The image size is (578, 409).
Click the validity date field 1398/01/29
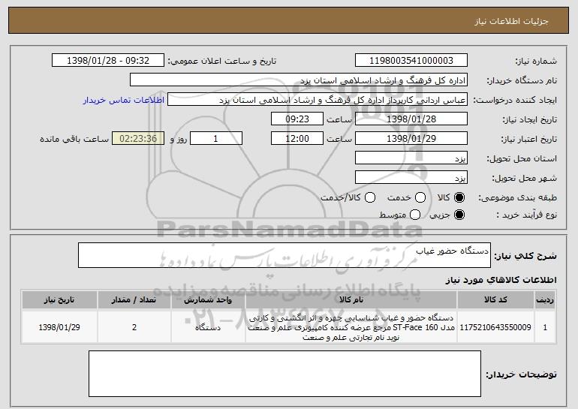(x=411, y=139)
